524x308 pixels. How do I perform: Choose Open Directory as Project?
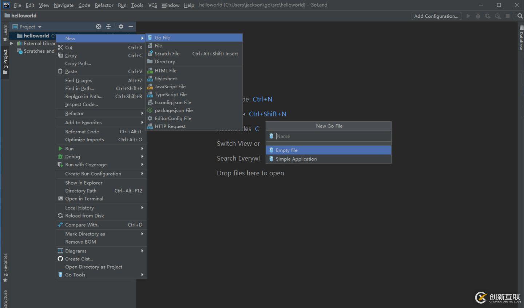coord(102,267)
